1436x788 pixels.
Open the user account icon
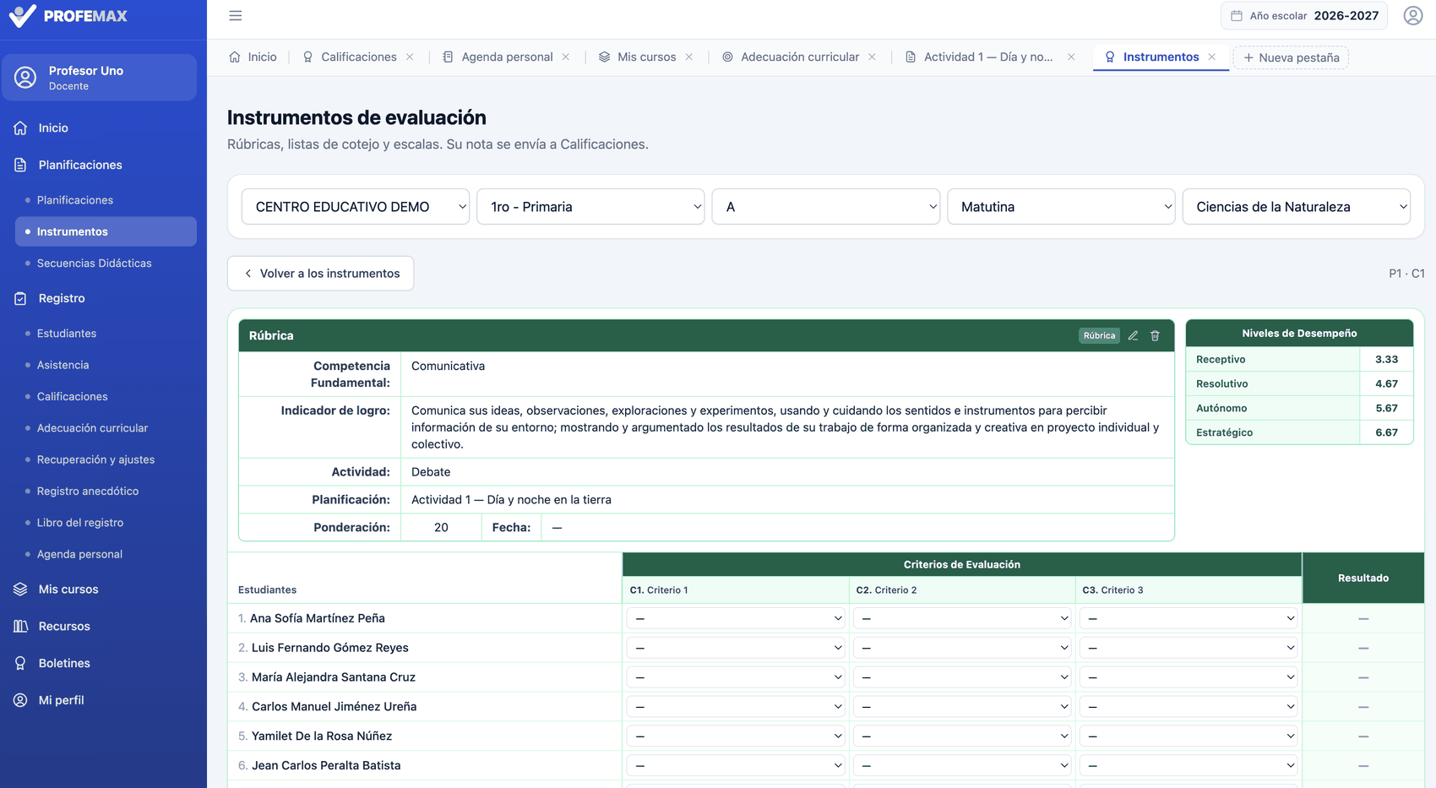[x=1413, y=15]
